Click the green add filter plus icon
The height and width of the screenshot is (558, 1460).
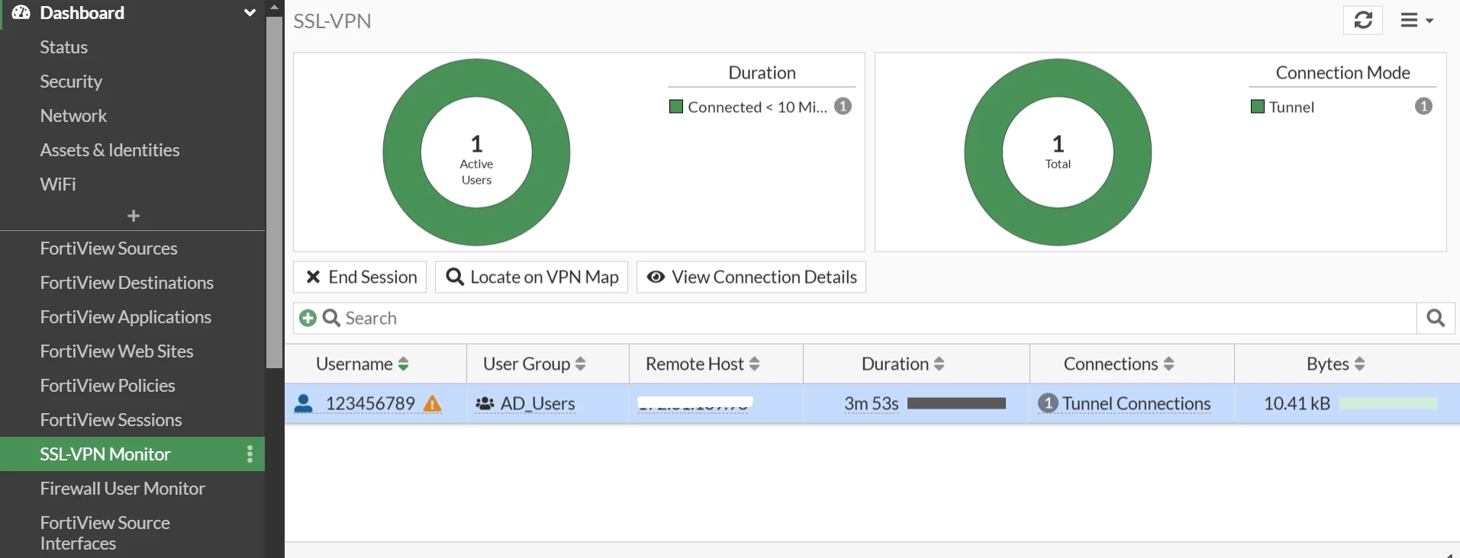(308, 318)
